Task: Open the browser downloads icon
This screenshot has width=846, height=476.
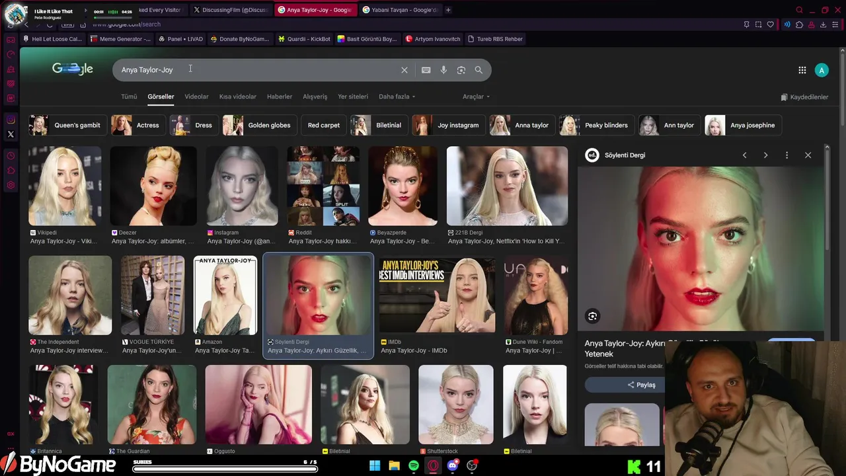Action: coord(824,24)
